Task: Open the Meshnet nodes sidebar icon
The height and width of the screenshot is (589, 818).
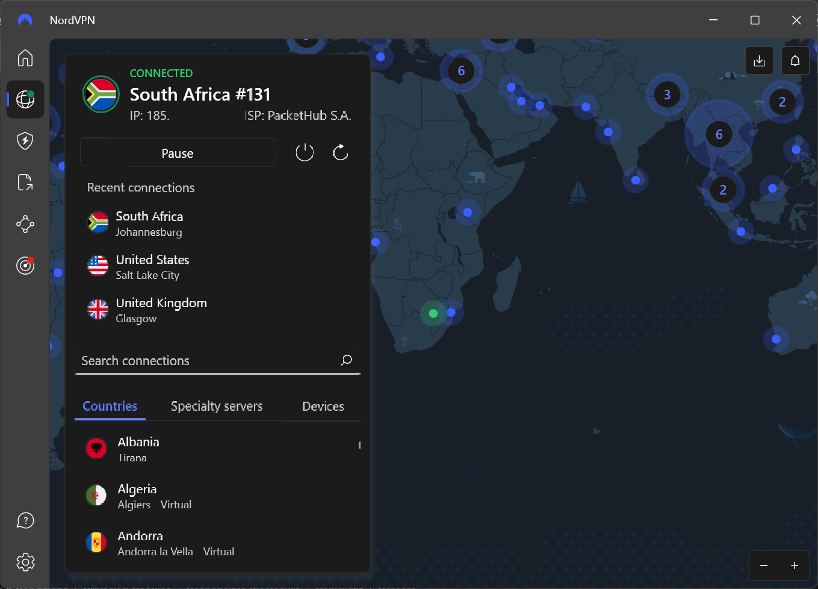Action: [x=25, y=224]
